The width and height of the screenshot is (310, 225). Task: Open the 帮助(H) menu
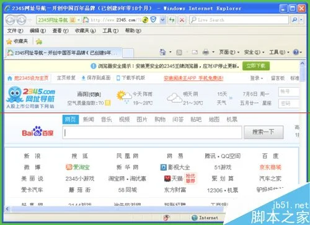(133, 31)
